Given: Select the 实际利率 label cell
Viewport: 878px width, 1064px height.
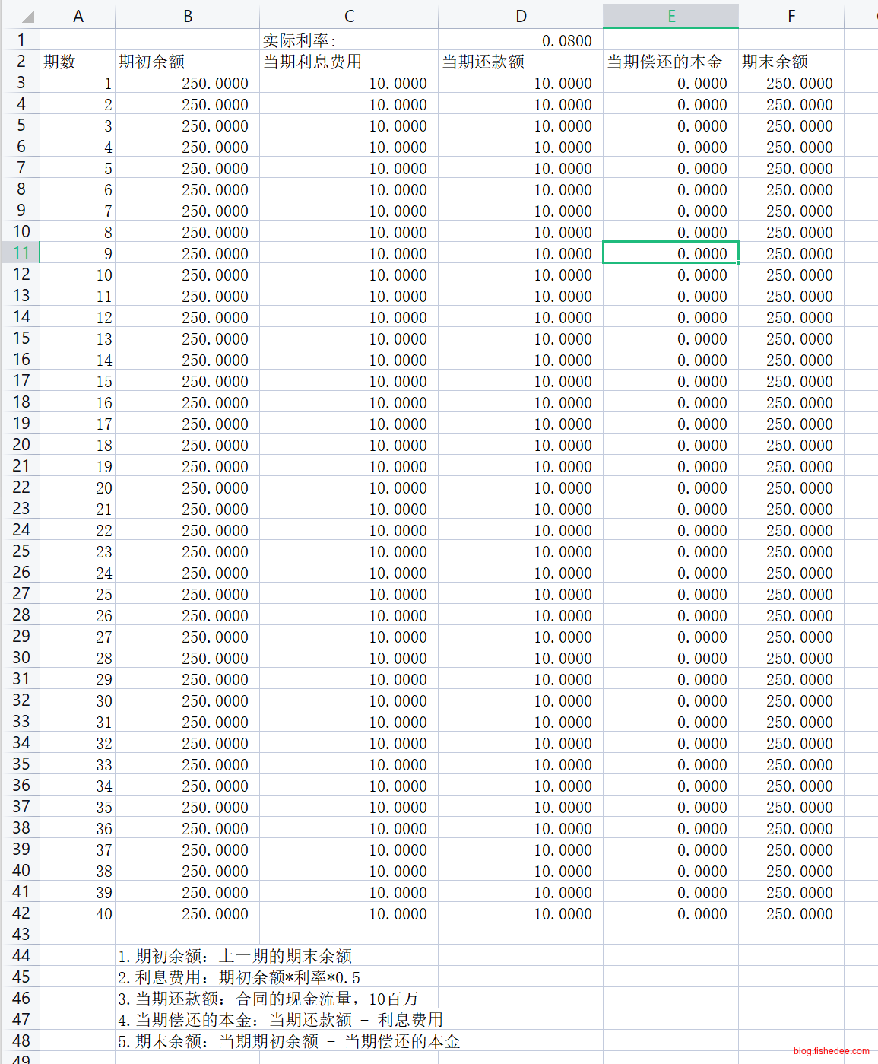Looking at the screenshot, I should [x=349, y=41].
